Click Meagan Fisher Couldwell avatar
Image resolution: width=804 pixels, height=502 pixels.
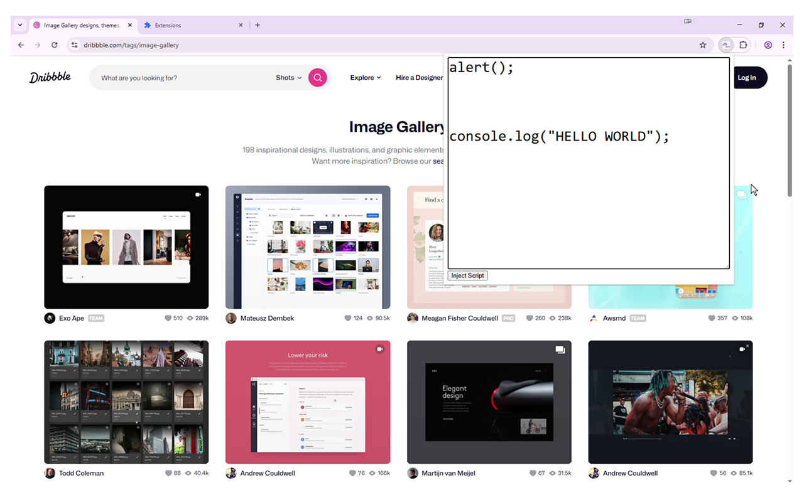(x=413, y=318)
